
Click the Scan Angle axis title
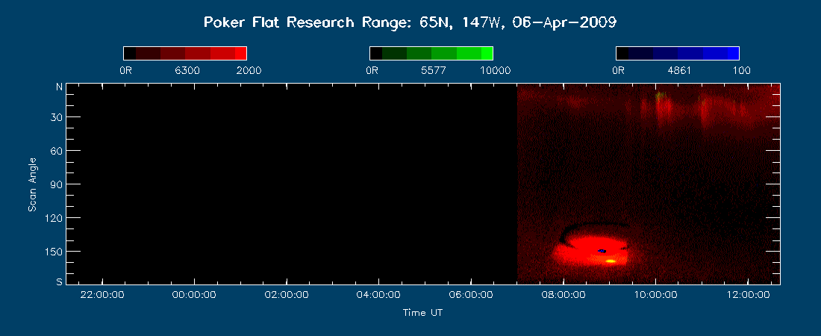(x=32, y=184)
